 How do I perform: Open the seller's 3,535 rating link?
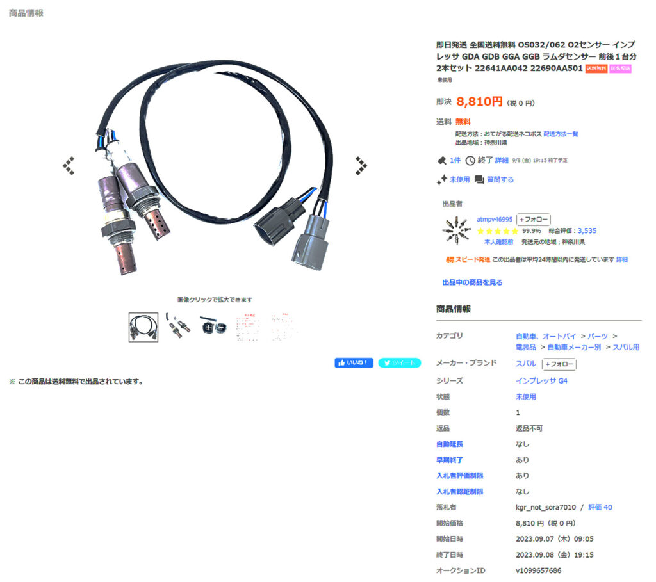click(x=587, y=230)
